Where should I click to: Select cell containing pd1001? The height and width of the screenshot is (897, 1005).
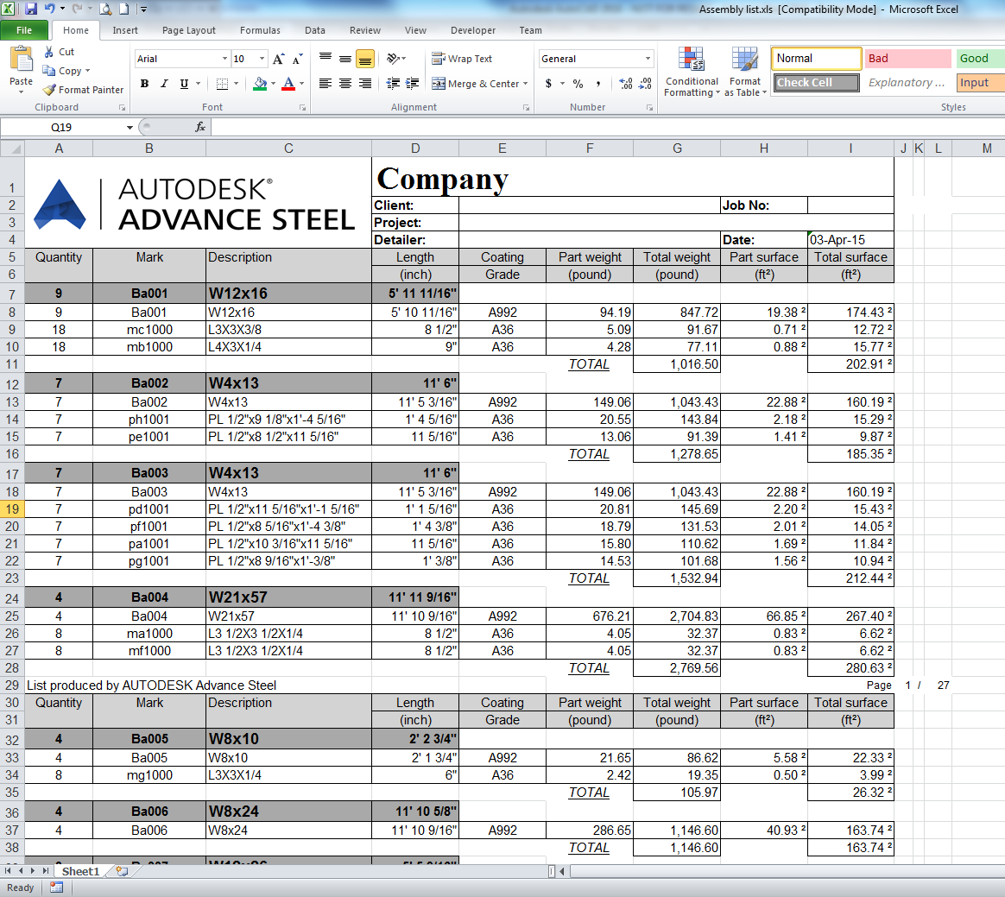pyautogui.click(x=149, y=509)
